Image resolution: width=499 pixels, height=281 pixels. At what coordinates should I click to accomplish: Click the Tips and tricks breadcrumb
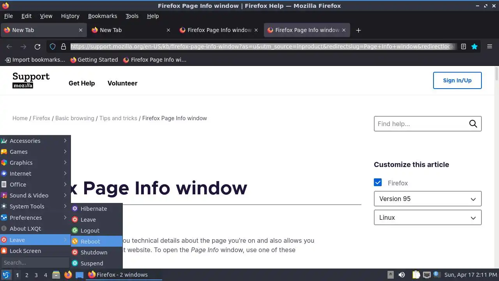118,118
